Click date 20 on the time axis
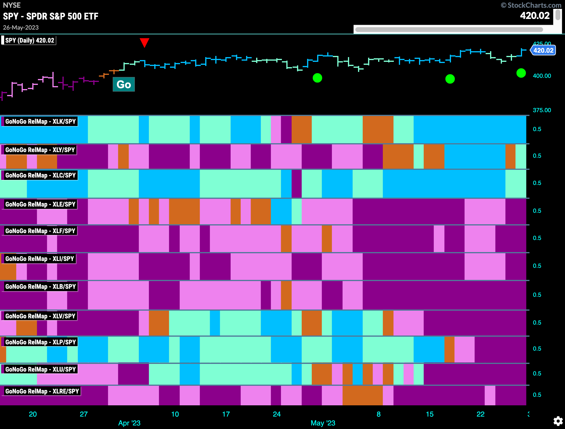The width and height of the screenshot is (565, 429). [33, 414]
